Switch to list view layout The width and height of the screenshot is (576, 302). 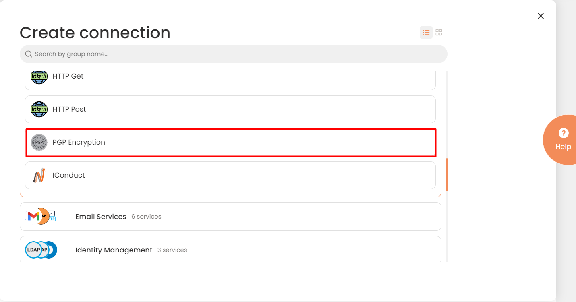[x=426, y=33]
